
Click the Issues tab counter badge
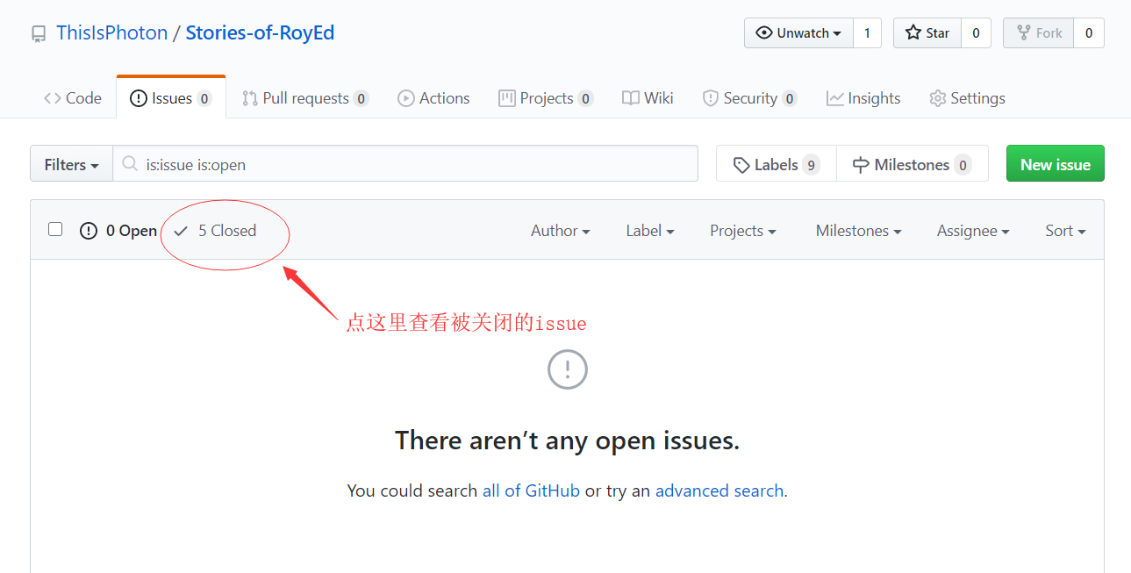coord(204,98)
